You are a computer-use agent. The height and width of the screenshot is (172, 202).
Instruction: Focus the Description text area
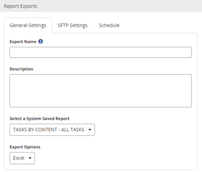coord(101,91)
